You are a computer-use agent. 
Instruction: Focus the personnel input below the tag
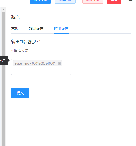41,71
